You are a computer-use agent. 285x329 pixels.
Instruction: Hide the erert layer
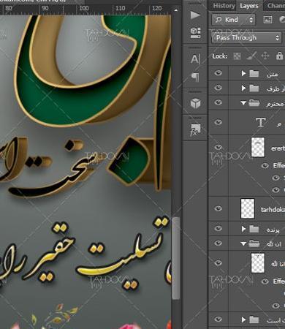click(x=218, y=147)
